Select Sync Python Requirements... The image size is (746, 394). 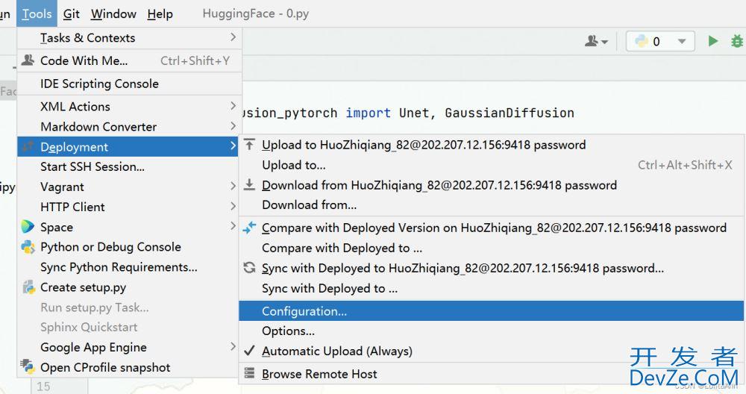(129, 267)
